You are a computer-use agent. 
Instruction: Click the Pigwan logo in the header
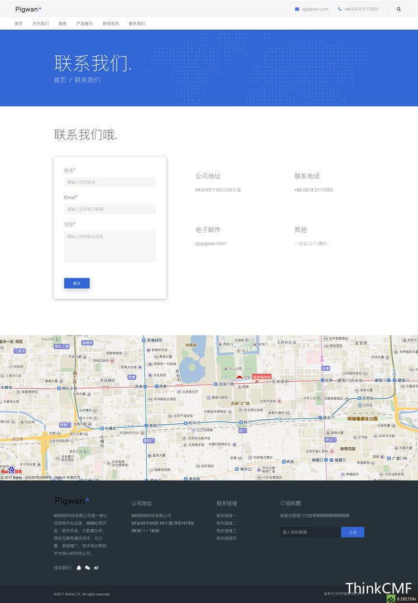[28, 9]
